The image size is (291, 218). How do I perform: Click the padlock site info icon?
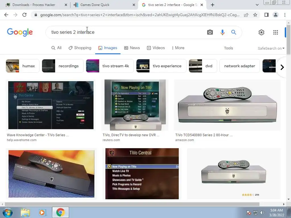point(36,15)
